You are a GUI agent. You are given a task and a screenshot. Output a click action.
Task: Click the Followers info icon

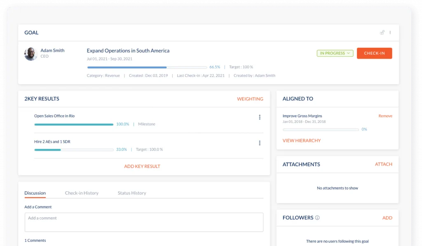317,218
